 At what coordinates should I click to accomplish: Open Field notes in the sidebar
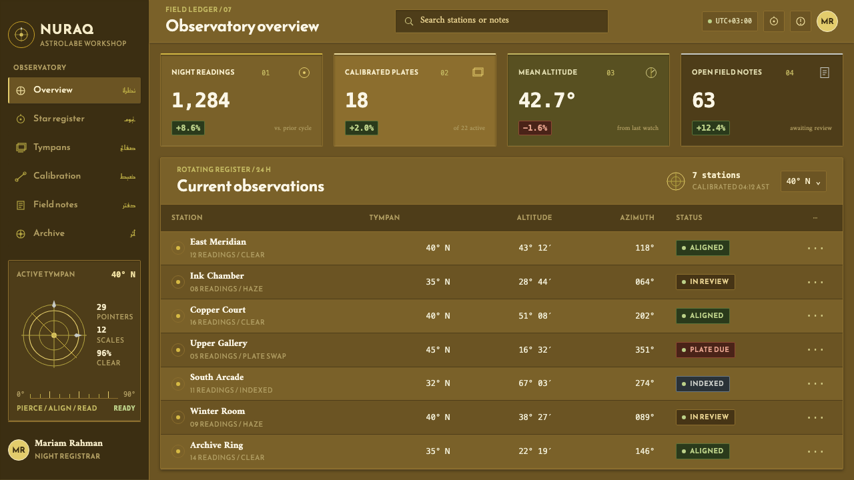click(x=74, y=205)
